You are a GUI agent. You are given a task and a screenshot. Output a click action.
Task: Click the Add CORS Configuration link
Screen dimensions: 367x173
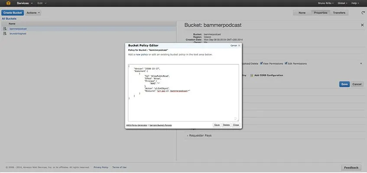(x=269, y=75)
